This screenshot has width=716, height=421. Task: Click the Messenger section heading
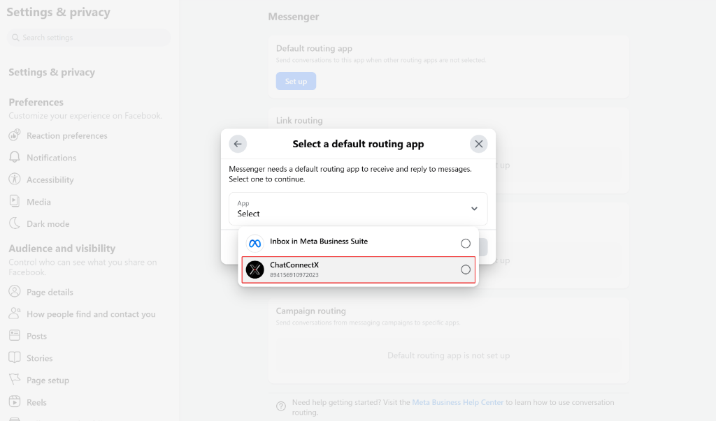coord(293,17)
